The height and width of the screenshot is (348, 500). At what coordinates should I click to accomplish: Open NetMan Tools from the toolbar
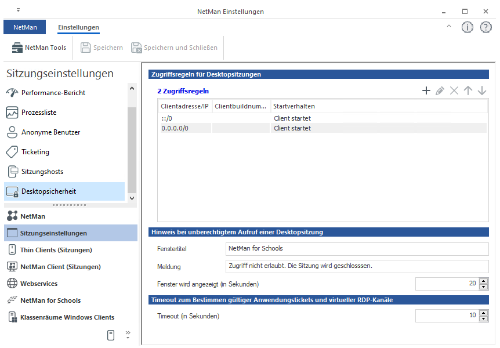pos(38,48)
